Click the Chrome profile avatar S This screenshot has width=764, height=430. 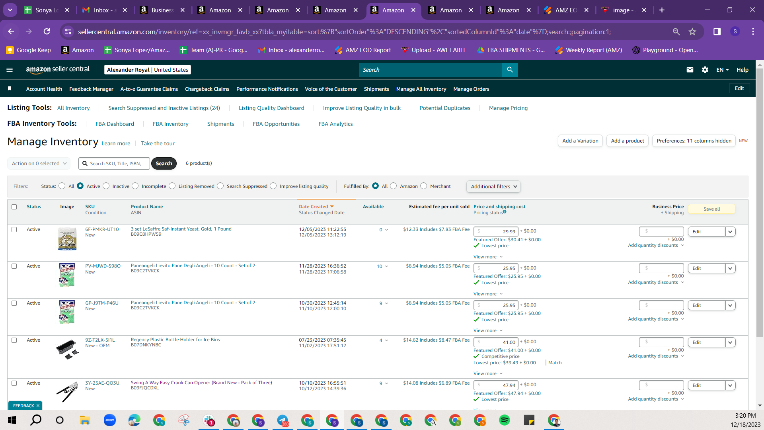coord(735,31)
